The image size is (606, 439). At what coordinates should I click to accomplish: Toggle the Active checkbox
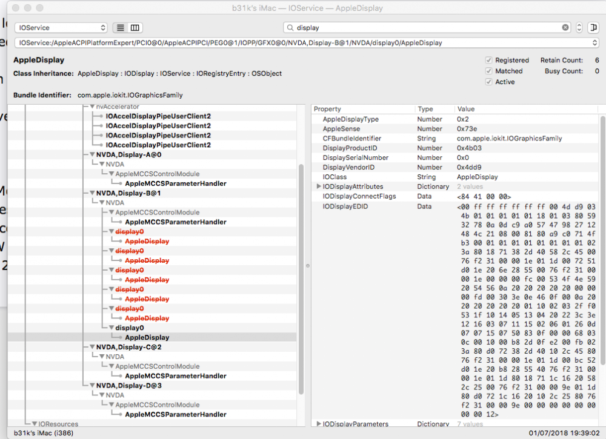pos(488,82)
